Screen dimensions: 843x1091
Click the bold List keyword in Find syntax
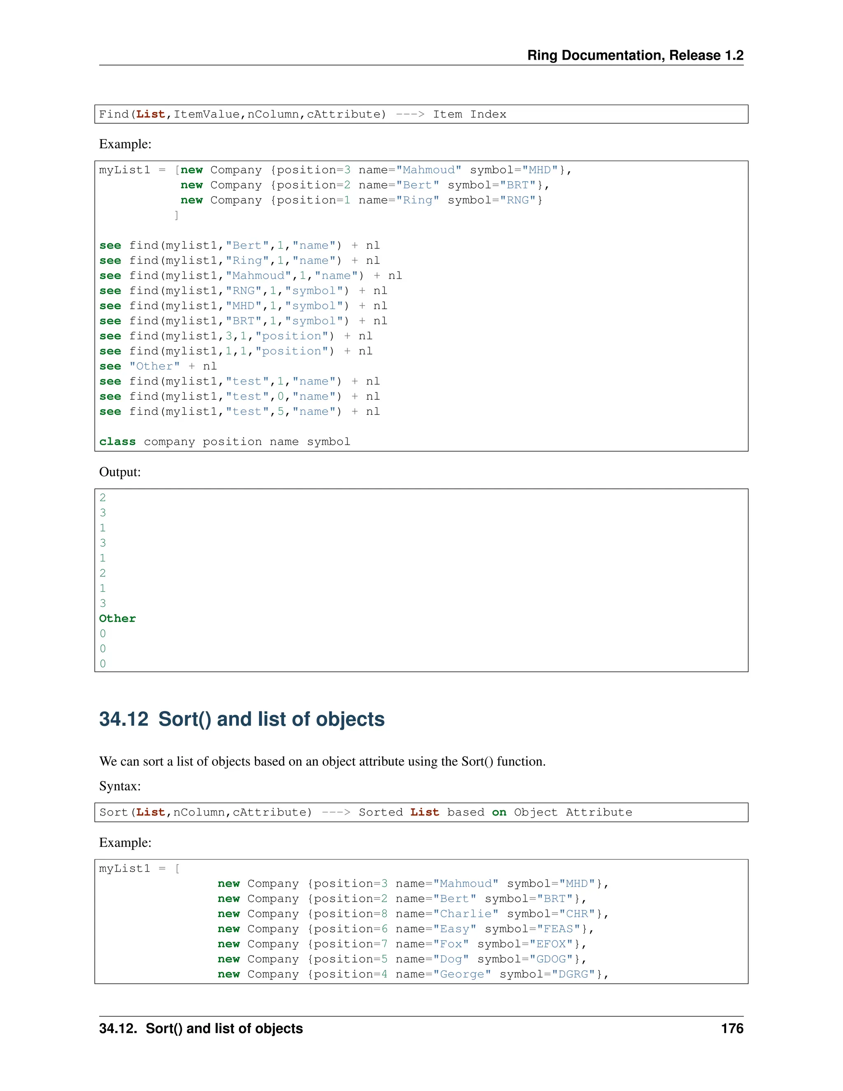tap(150, 114)
